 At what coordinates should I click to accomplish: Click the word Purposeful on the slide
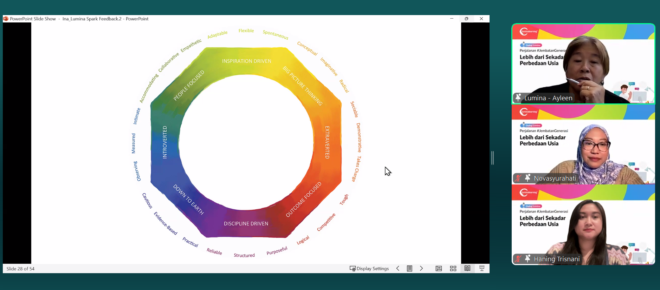(277, 251)
